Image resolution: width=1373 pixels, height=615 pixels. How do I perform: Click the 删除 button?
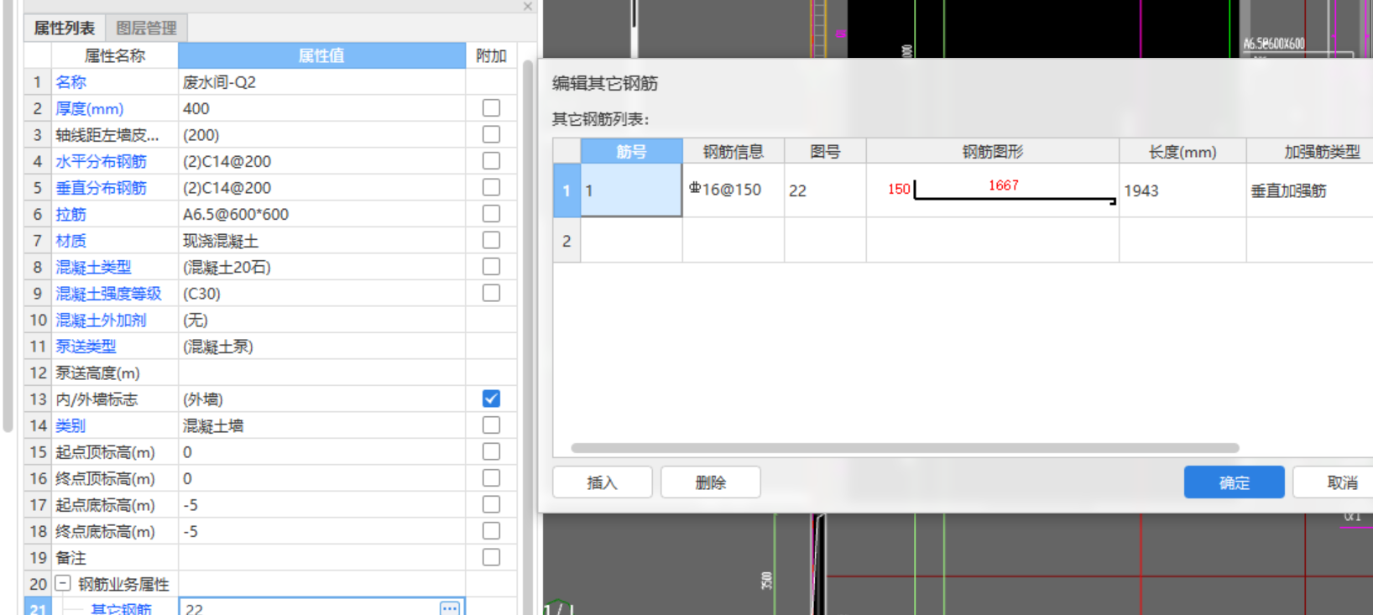pos(710,482)
